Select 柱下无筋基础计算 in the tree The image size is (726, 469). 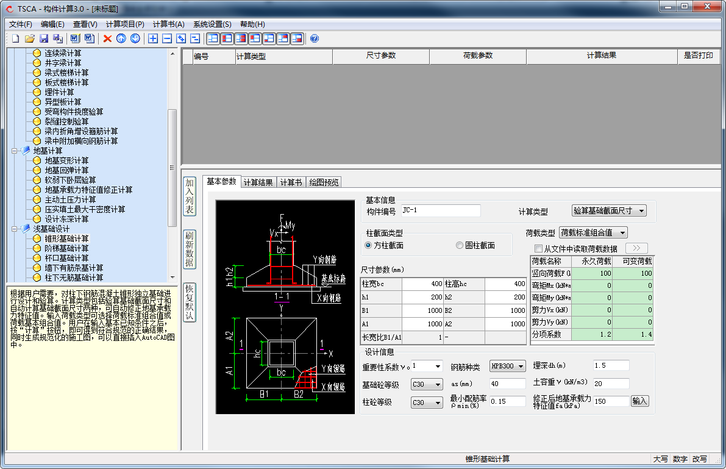click(x=74, y=277)
